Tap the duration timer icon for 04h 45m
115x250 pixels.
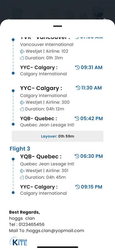22,177
